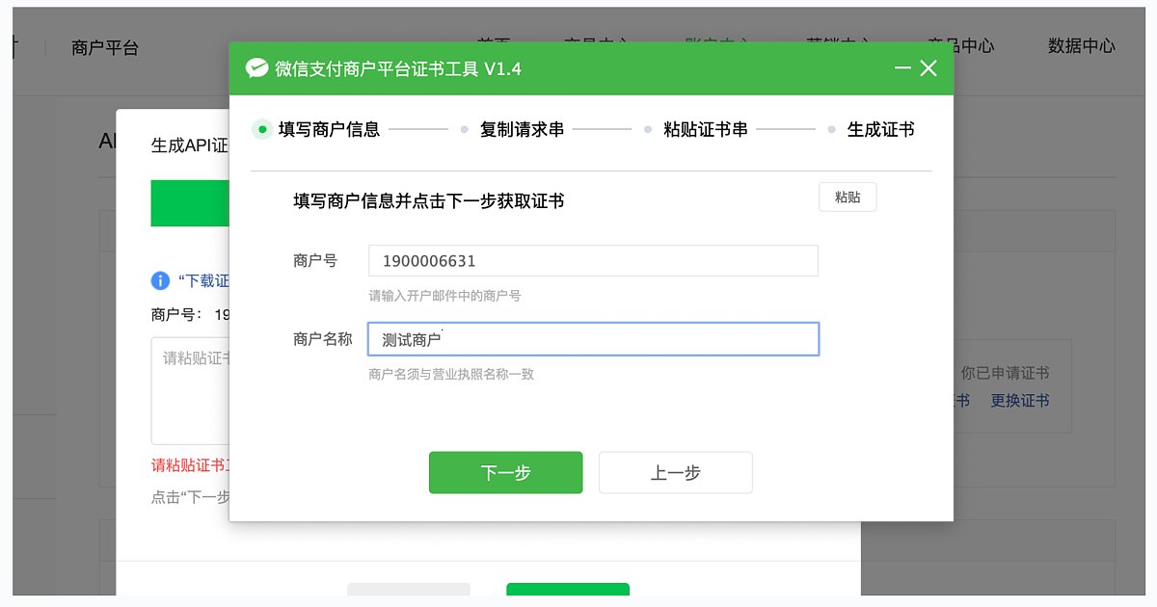Click the gray button in background dialog footer
Viewport: 1157px width, 607px height.
[409, 590]
